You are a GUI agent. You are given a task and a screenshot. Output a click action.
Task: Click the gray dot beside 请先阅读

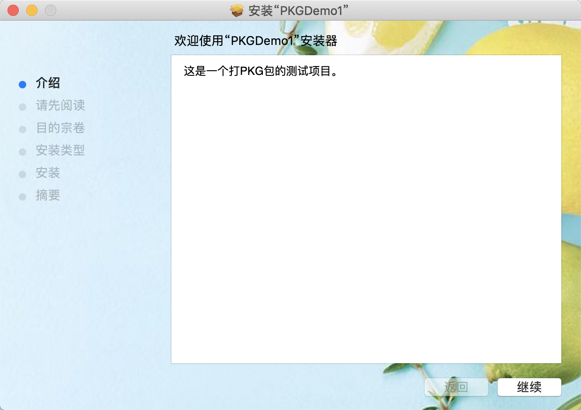(x=22, y=106)
